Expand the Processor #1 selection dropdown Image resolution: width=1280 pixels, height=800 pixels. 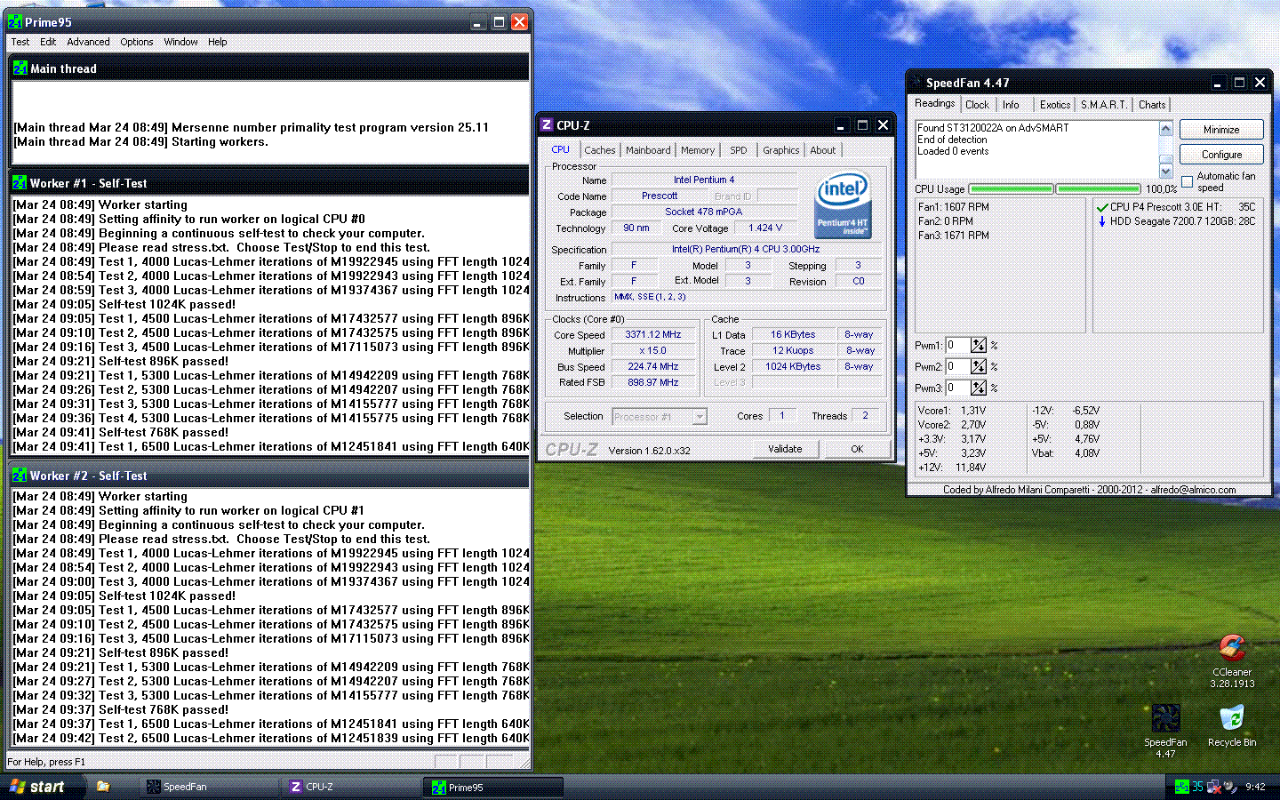[x=700, y=416]
